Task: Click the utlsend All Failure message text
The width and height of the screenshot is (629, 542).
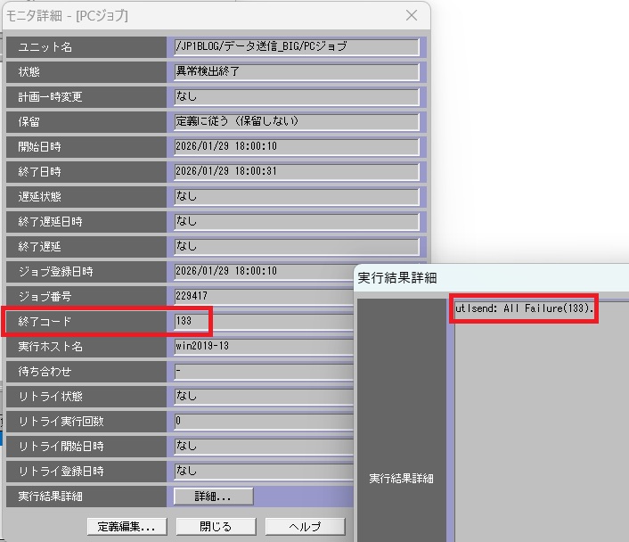Action: tap(524, 308)
